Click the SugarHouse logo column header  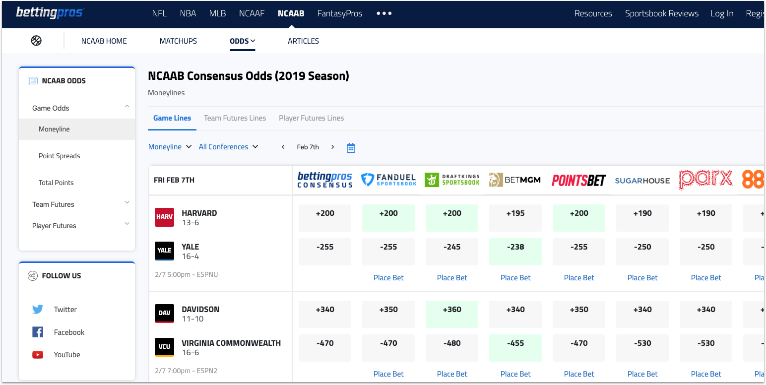(642, 181)
